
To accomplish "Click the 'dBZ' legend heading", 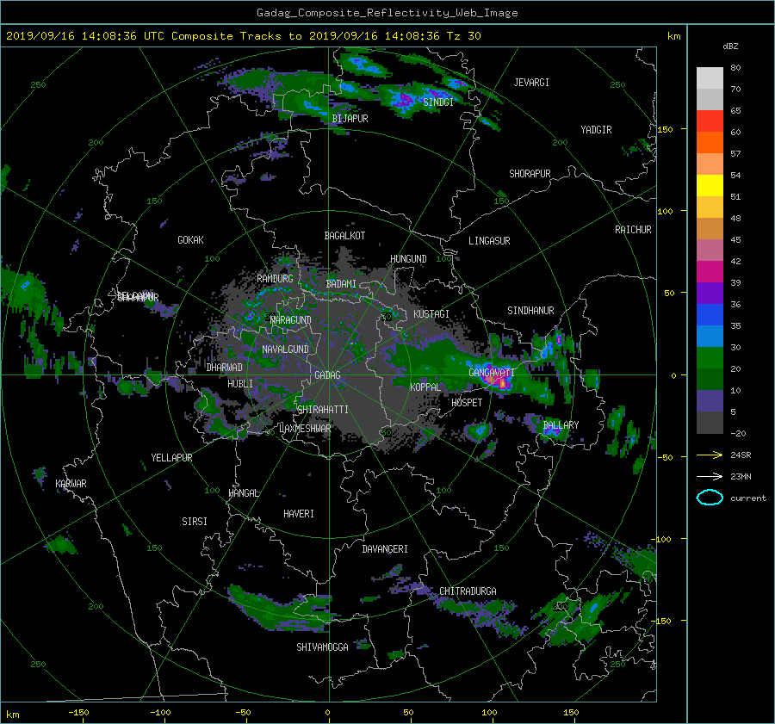I will [x=730, y=46].
